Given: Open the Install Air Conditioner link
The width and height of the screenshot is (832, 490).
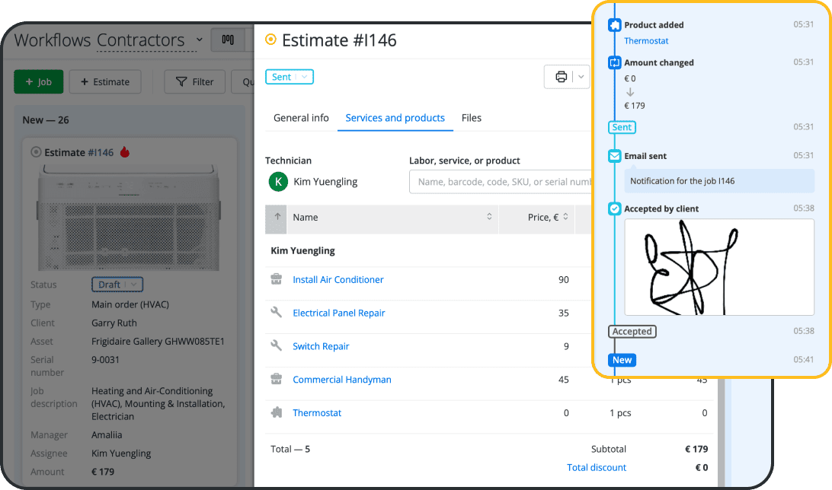Looking at the screenshot, I should coord(338,280).
